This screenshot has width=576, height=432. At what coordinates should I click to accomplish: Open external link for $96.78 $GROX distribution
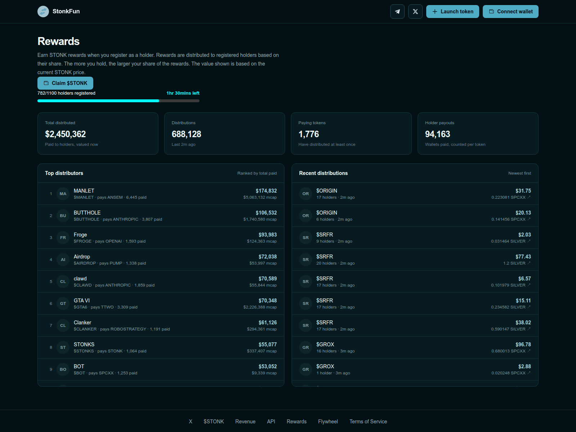pos(529,351)
